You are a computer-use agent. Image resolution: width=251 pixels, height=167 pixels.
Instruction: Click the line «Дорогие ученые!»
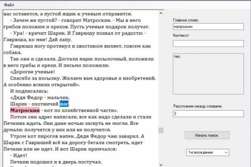[x=32, y=72]
